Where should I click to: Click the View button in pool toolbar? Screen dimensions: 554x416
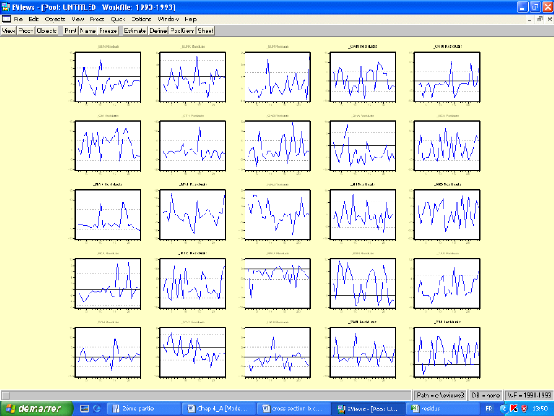click(x=8, y=31)
